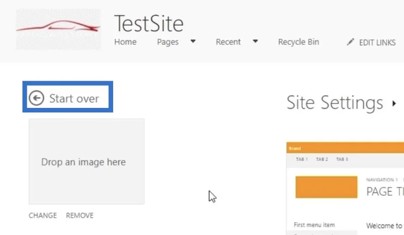Click the back arrow circle icon

(x=36, y=98)
